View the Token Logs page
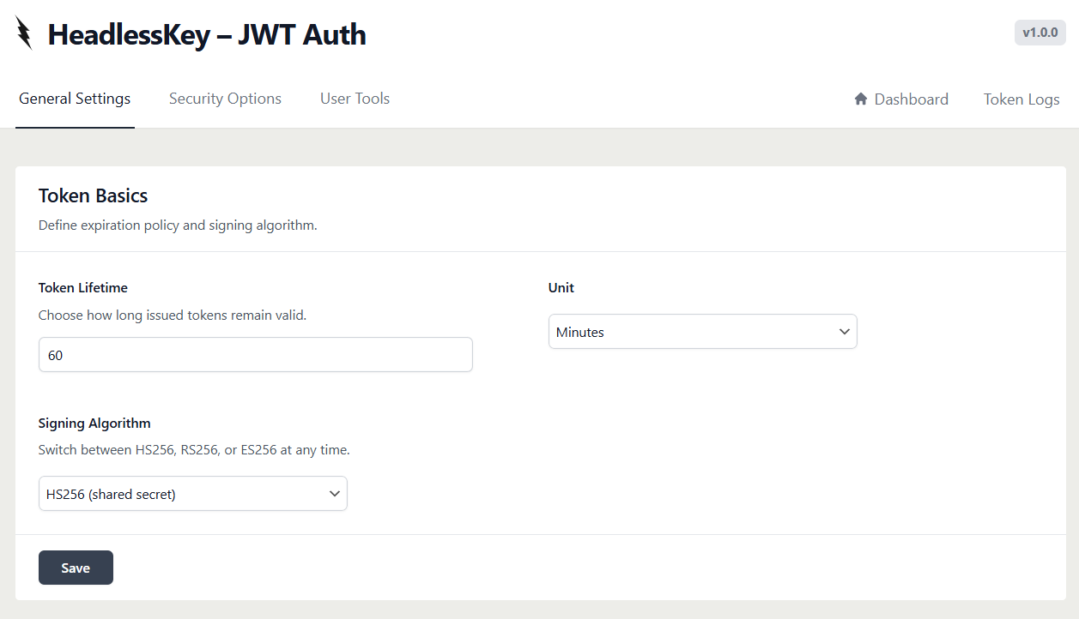Viewport: 1079px width, 619px height. tap(1021, 99)
